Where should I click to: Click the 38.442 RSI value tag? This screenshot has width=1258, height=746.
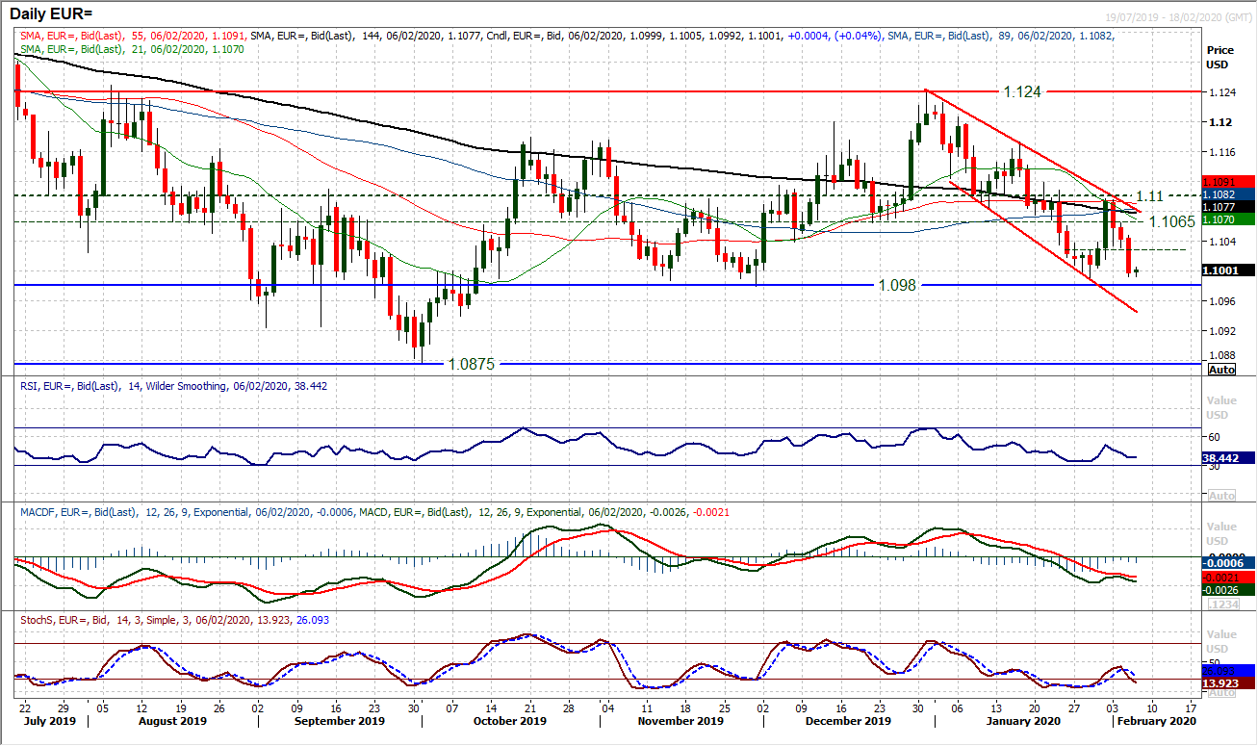point(1227,459)
